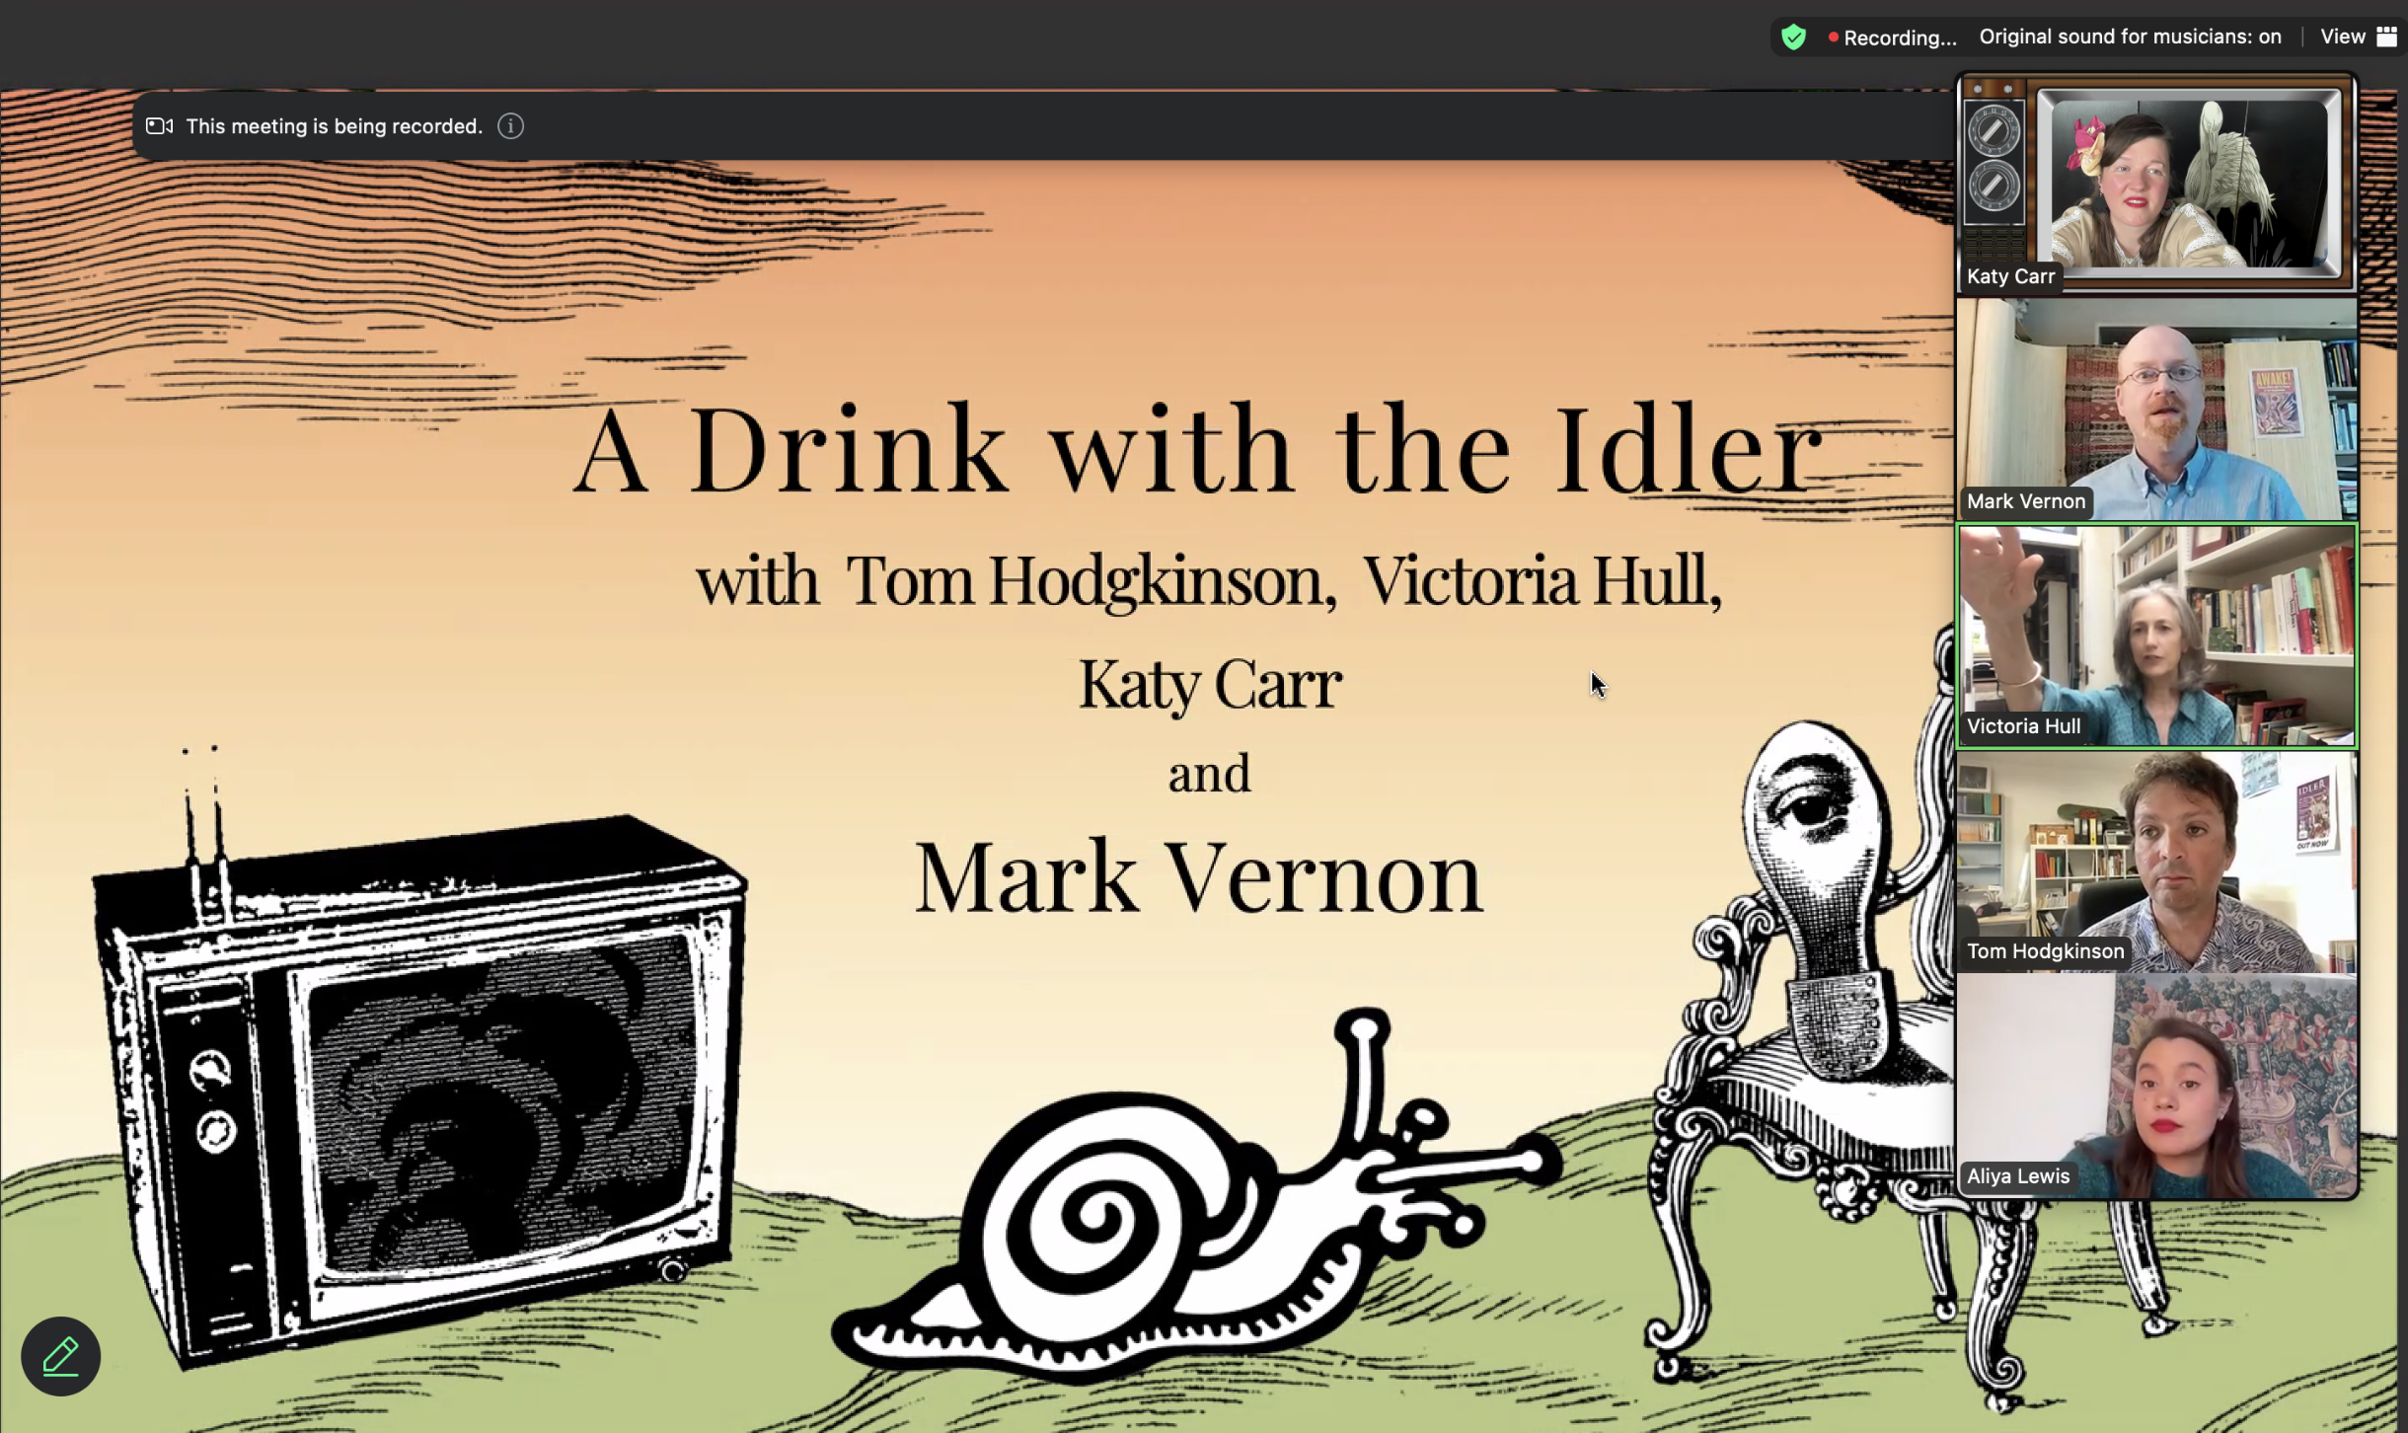2408x1433 pixels.
Task: Select Tom Hodgkinson's video thumbnail
Action: [x=2157, y=861]
